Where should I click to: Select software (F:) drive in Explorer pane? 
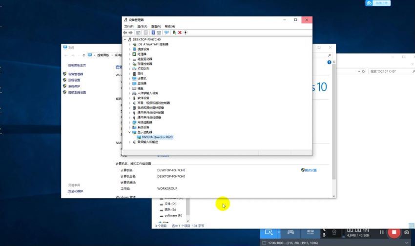[173, 216]
